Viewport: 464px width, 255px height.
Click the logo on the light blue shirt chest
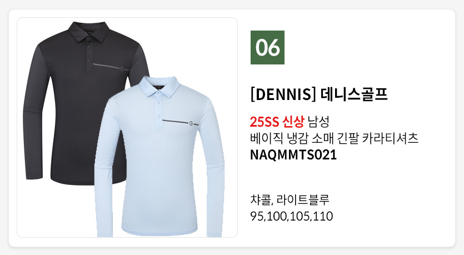click(x=191, y=123)
